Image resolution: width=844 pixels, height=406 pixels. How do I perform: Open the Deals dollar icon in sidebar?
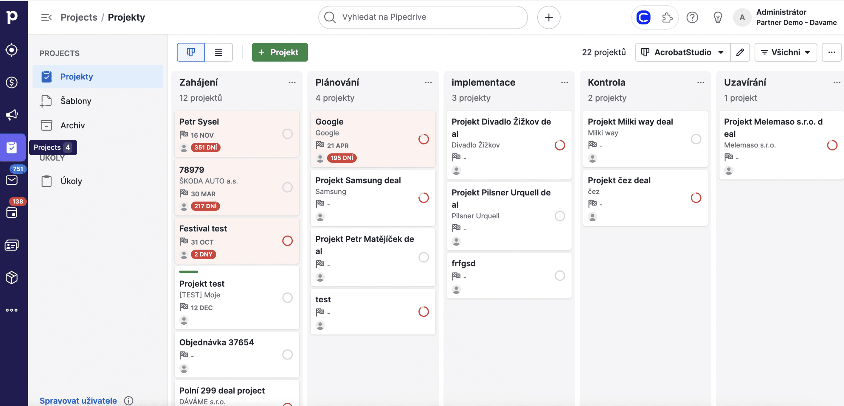tap(12, 82)
